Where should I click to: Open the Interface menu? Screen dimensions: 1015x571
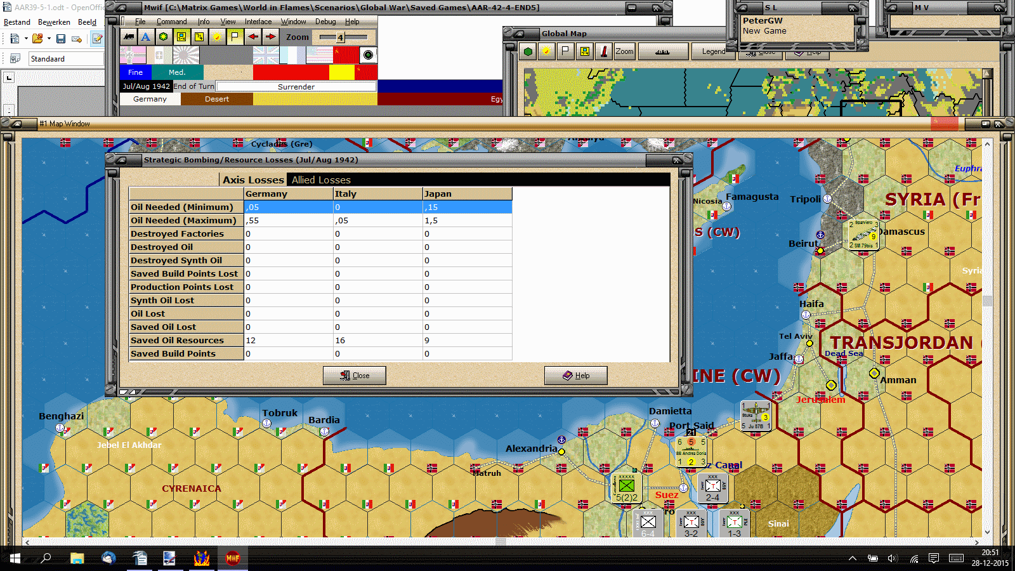pos(258,22)
